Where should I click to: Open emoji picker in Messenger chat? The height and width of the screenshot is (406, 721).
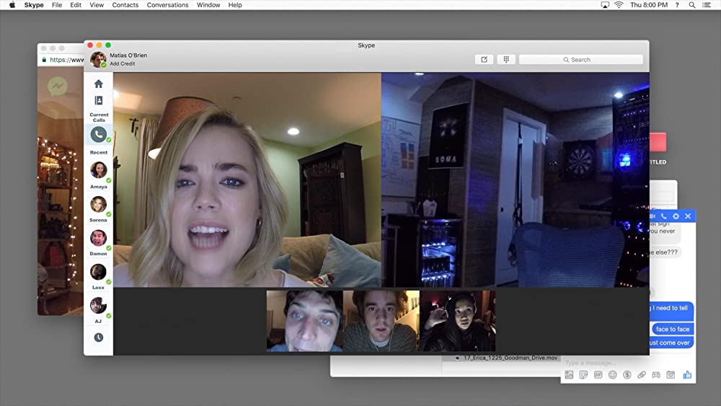[x=613, y=375]
